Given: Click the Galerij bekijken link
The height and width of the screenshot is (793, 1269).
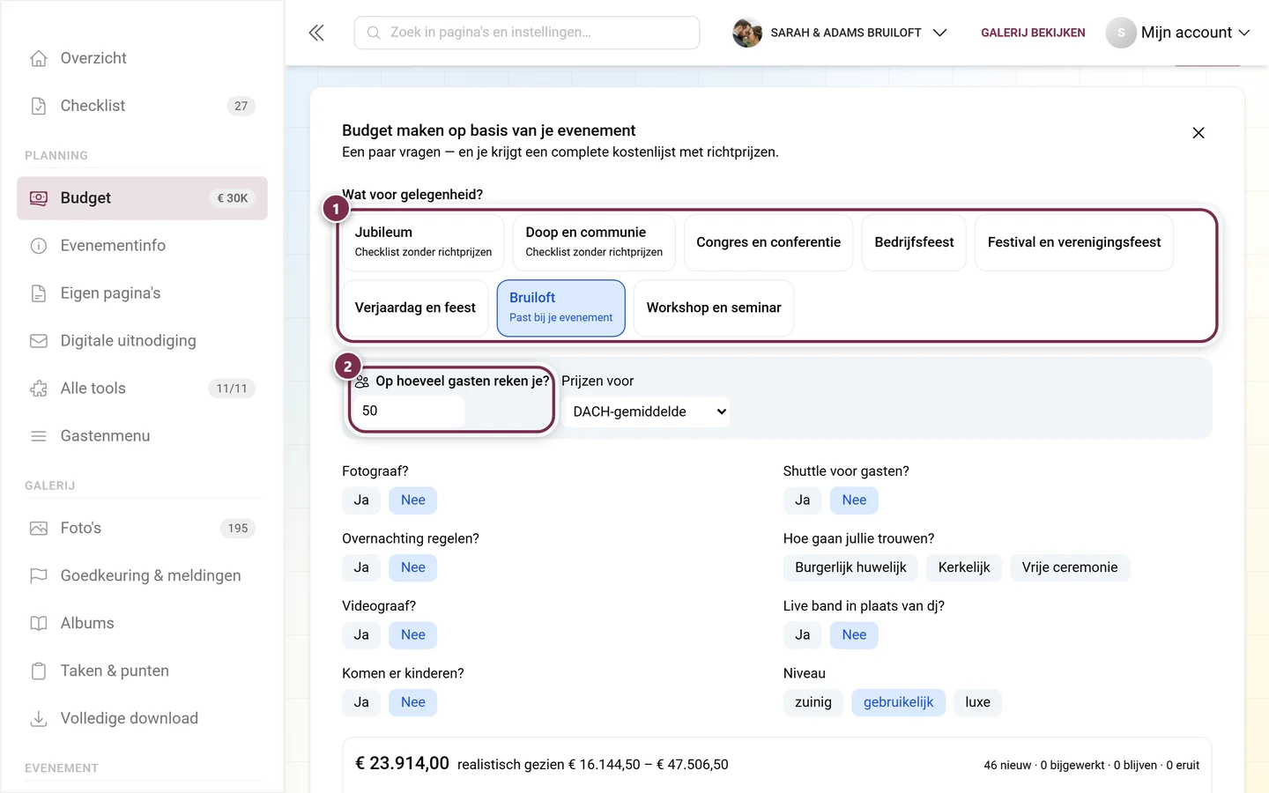Looking at the screenshot, I should pyautogui.click(x=1033, y=33).
